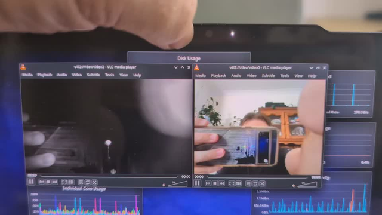The width and height of the screenshot is (382, 215).
Task: Click the video0 VLC window title text
Action: (x=260, y=67)
